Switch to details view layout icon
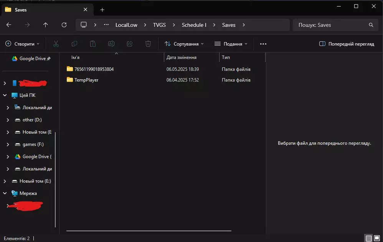 click(368, 238)
